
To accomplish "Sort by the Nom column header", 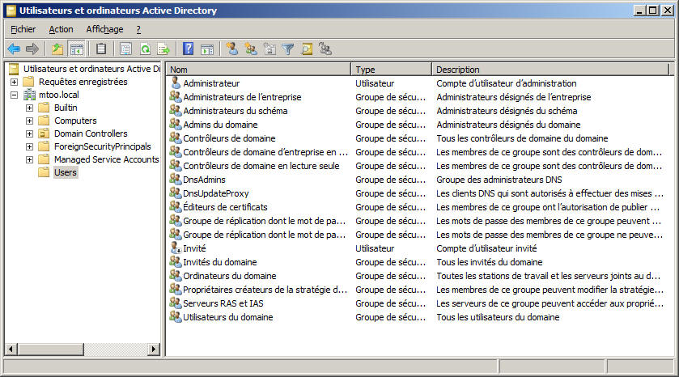I will tap(258, 70).
